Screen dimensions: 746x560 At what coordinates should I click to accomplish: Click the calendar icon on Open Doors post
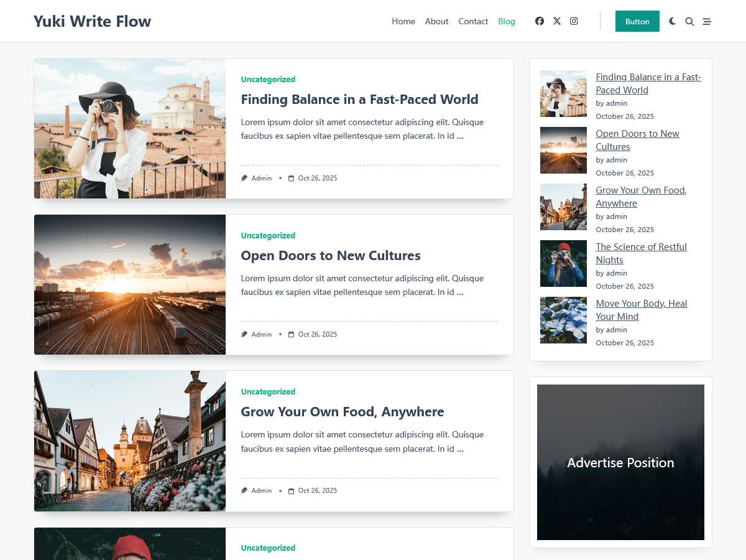291,334
